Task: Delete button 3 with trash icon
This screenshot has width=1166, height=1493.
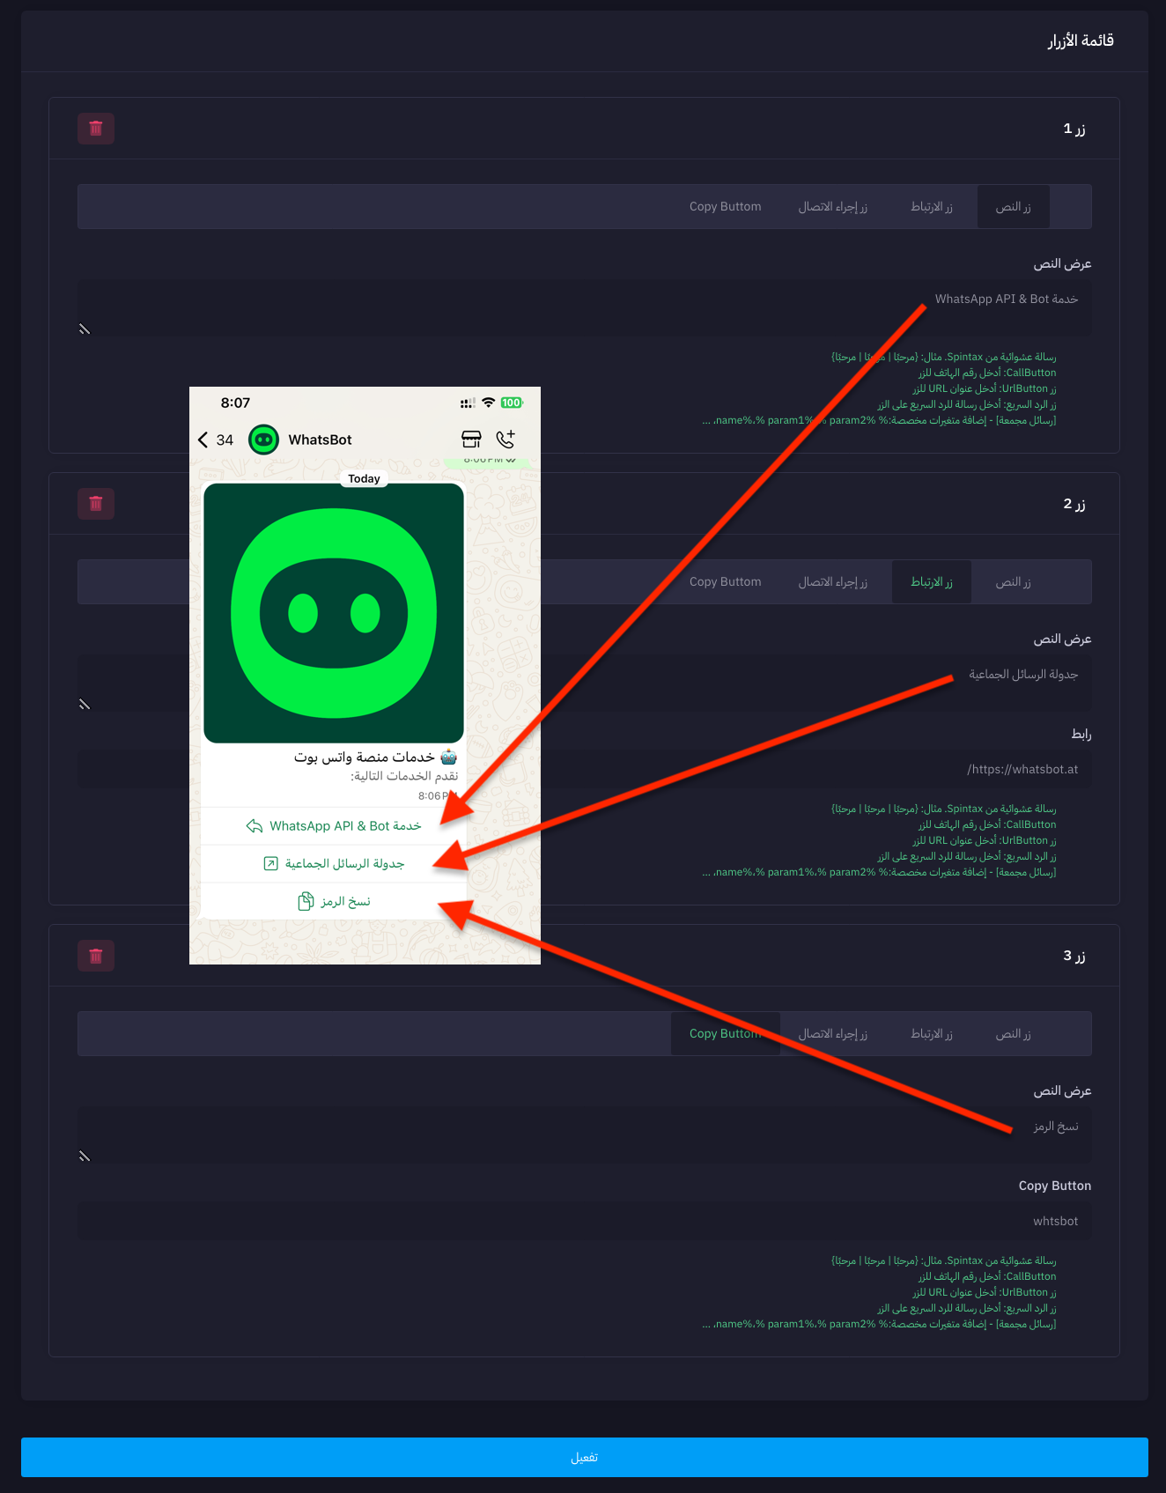Action: (96, 956)
